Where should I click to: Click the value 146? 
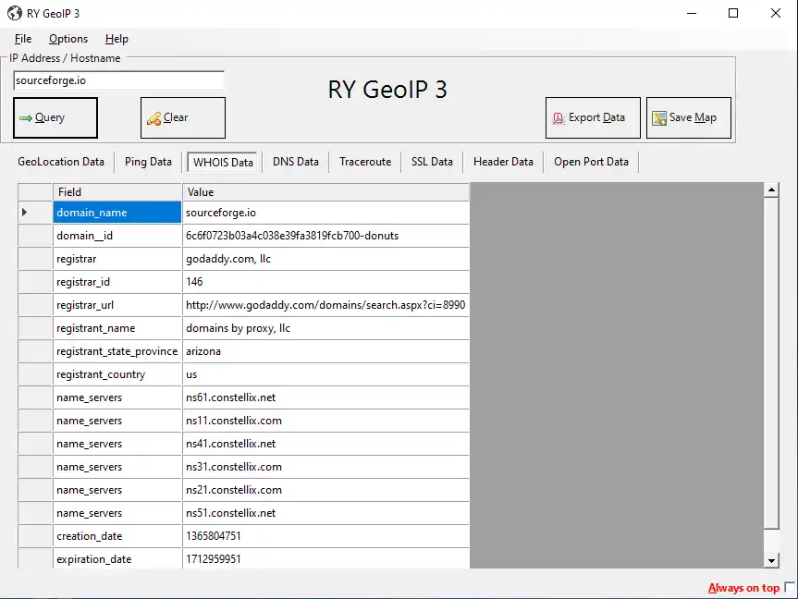click(325, 282)
